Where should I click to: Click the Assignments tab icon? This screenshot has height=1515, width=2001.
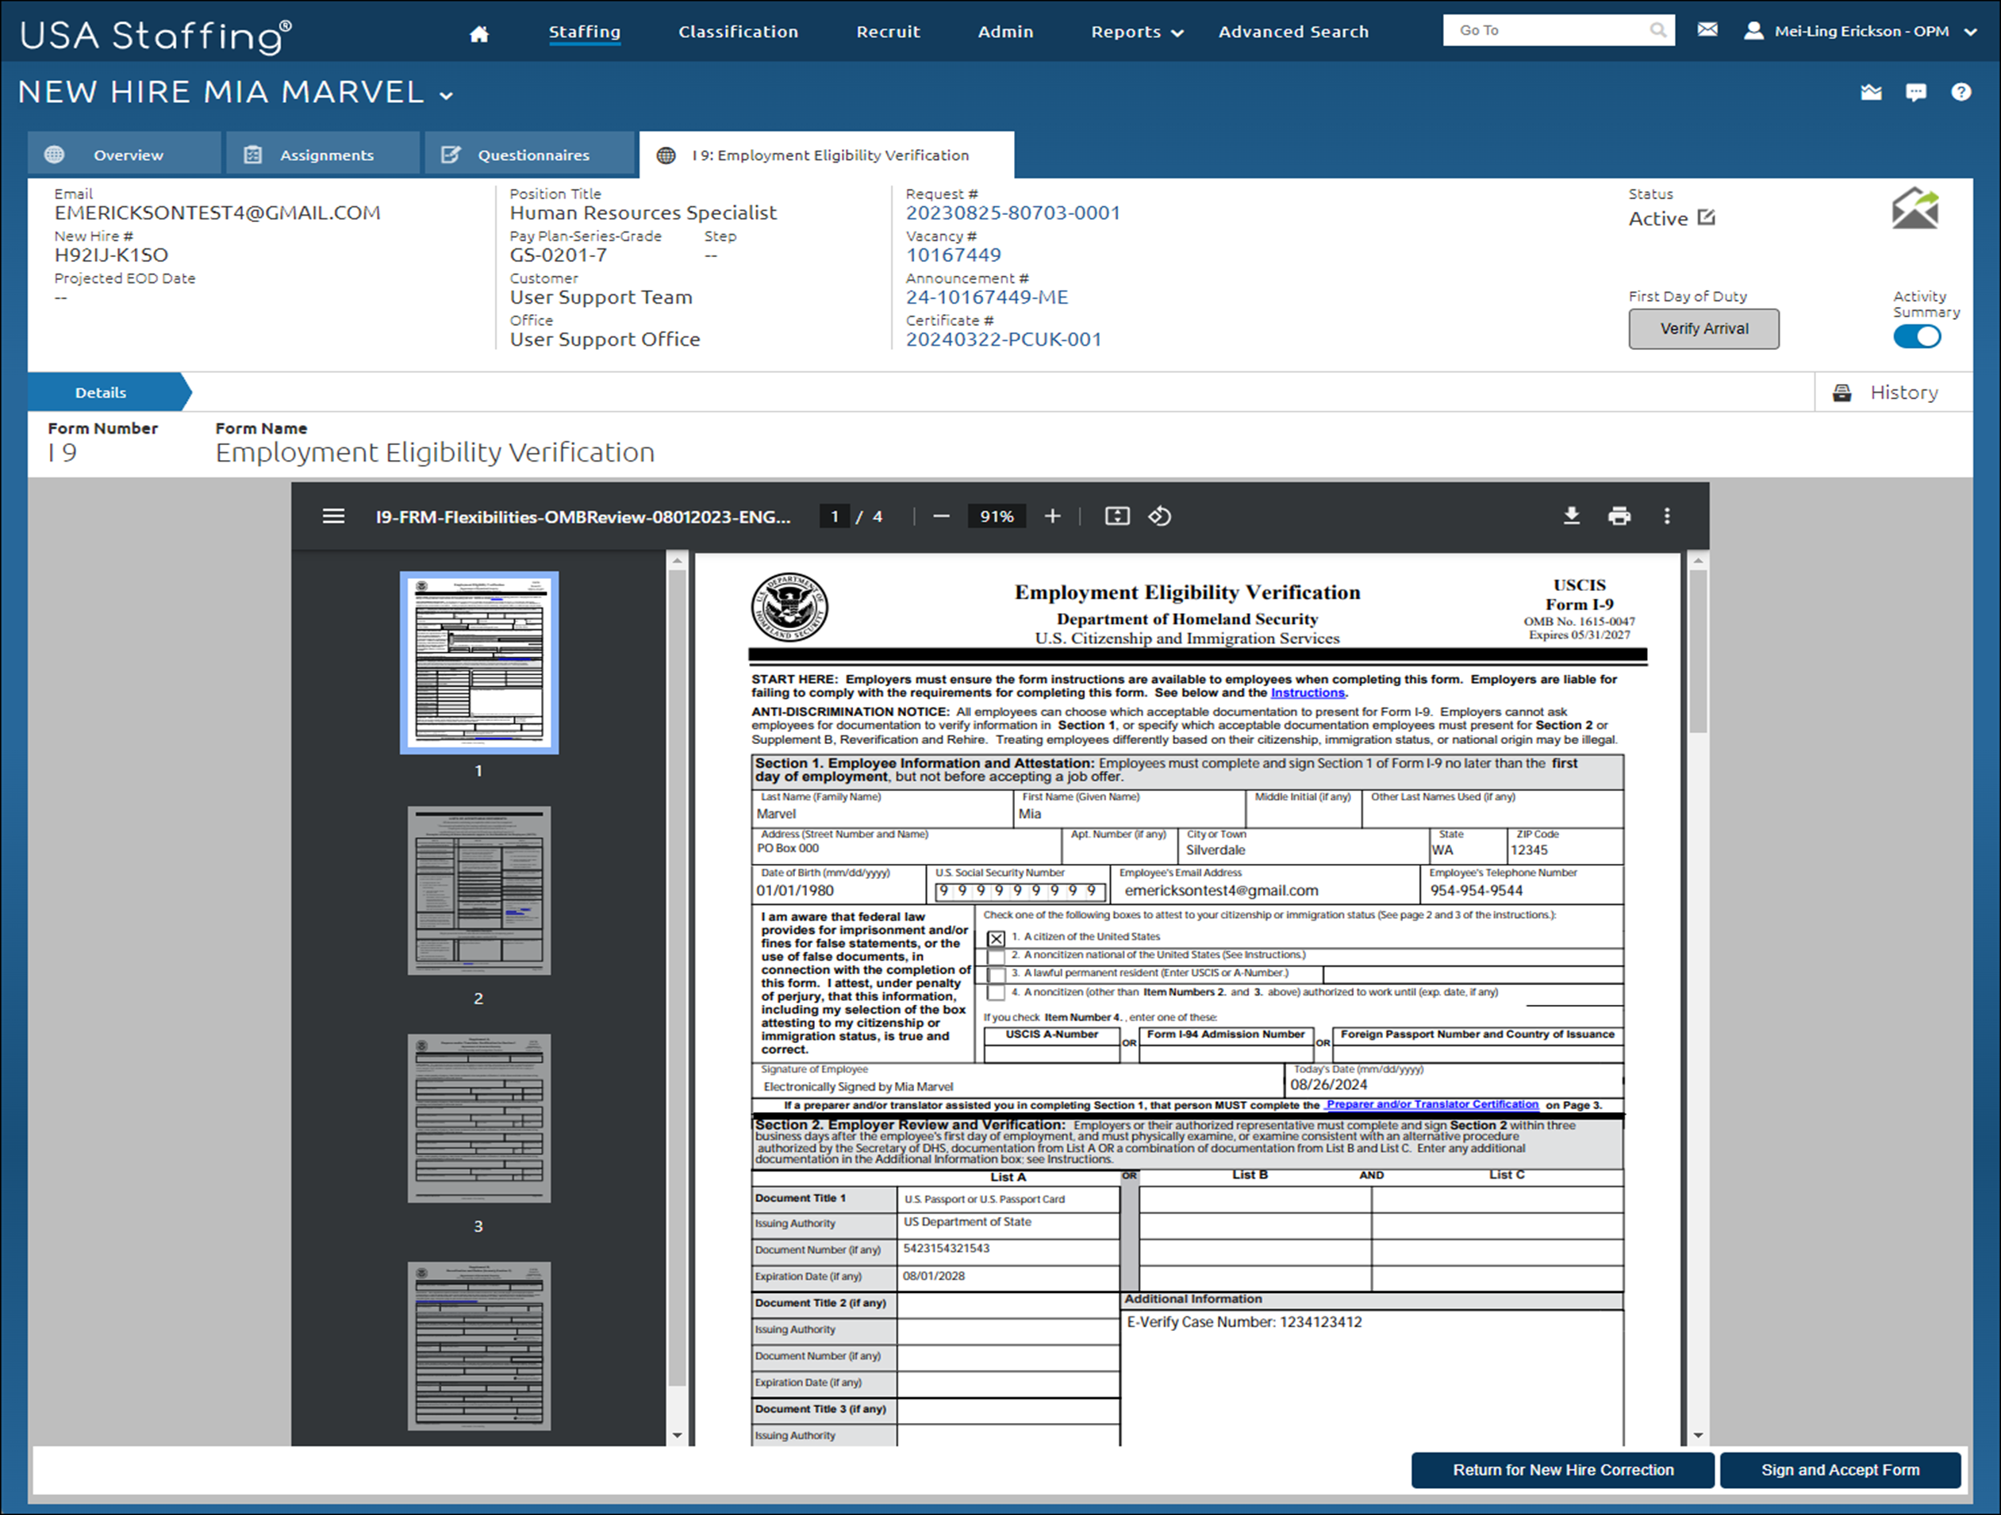(253, 155)
